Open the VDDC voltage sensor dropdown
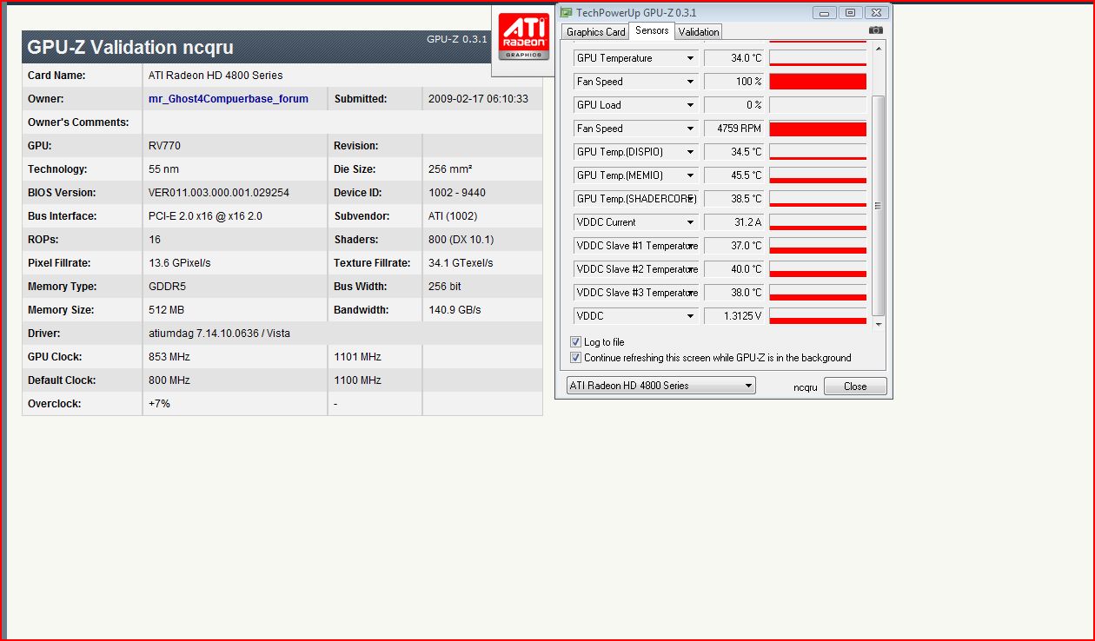Image resolution: width=1095 pixels, height=641 pixels. point(690,316)
